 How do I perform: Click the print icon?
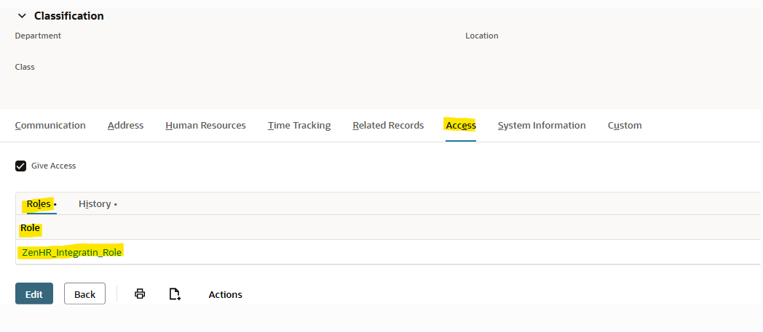click(140, 293)
